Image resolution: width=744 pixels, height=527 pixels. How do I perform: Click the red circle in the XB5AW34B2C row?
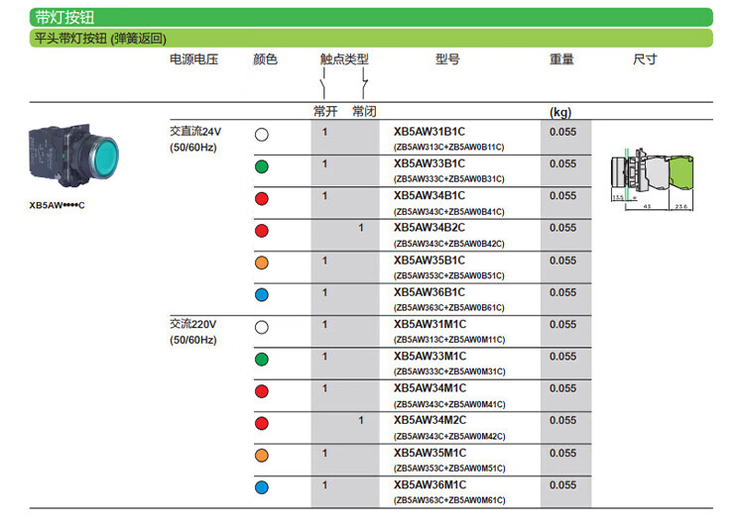click(261, 231)
